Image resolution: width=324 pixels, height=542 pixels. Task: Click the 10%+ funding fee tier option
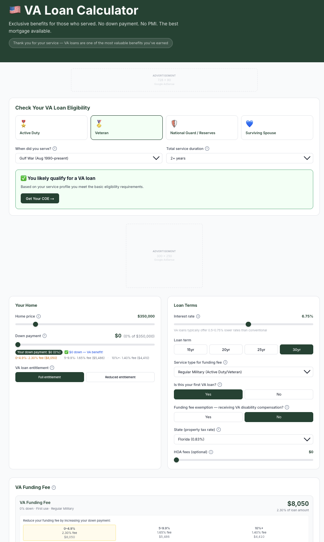click(x=259, y=533)
